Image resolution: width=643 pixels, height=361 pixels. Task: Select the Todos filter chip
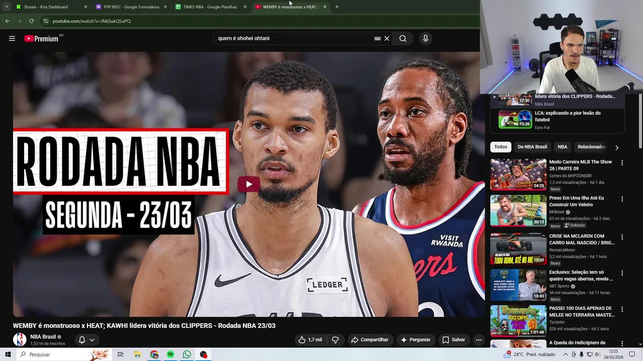[500, 146]
